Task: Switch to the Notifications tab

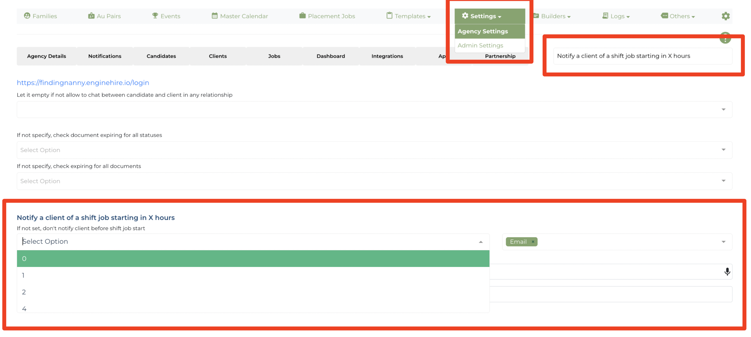Action: 105,56
